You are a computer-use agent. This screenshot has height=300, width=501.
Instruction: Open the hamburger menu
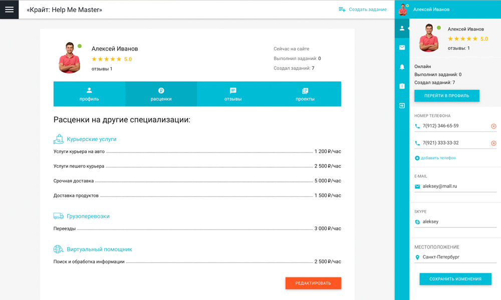9,9
